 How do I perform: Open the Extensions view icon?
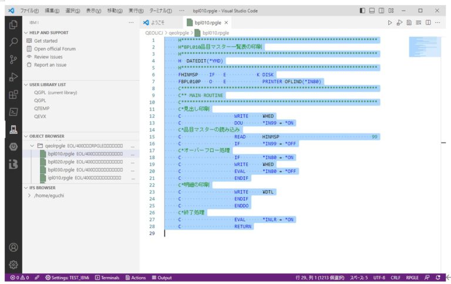(x=13, y=94)
